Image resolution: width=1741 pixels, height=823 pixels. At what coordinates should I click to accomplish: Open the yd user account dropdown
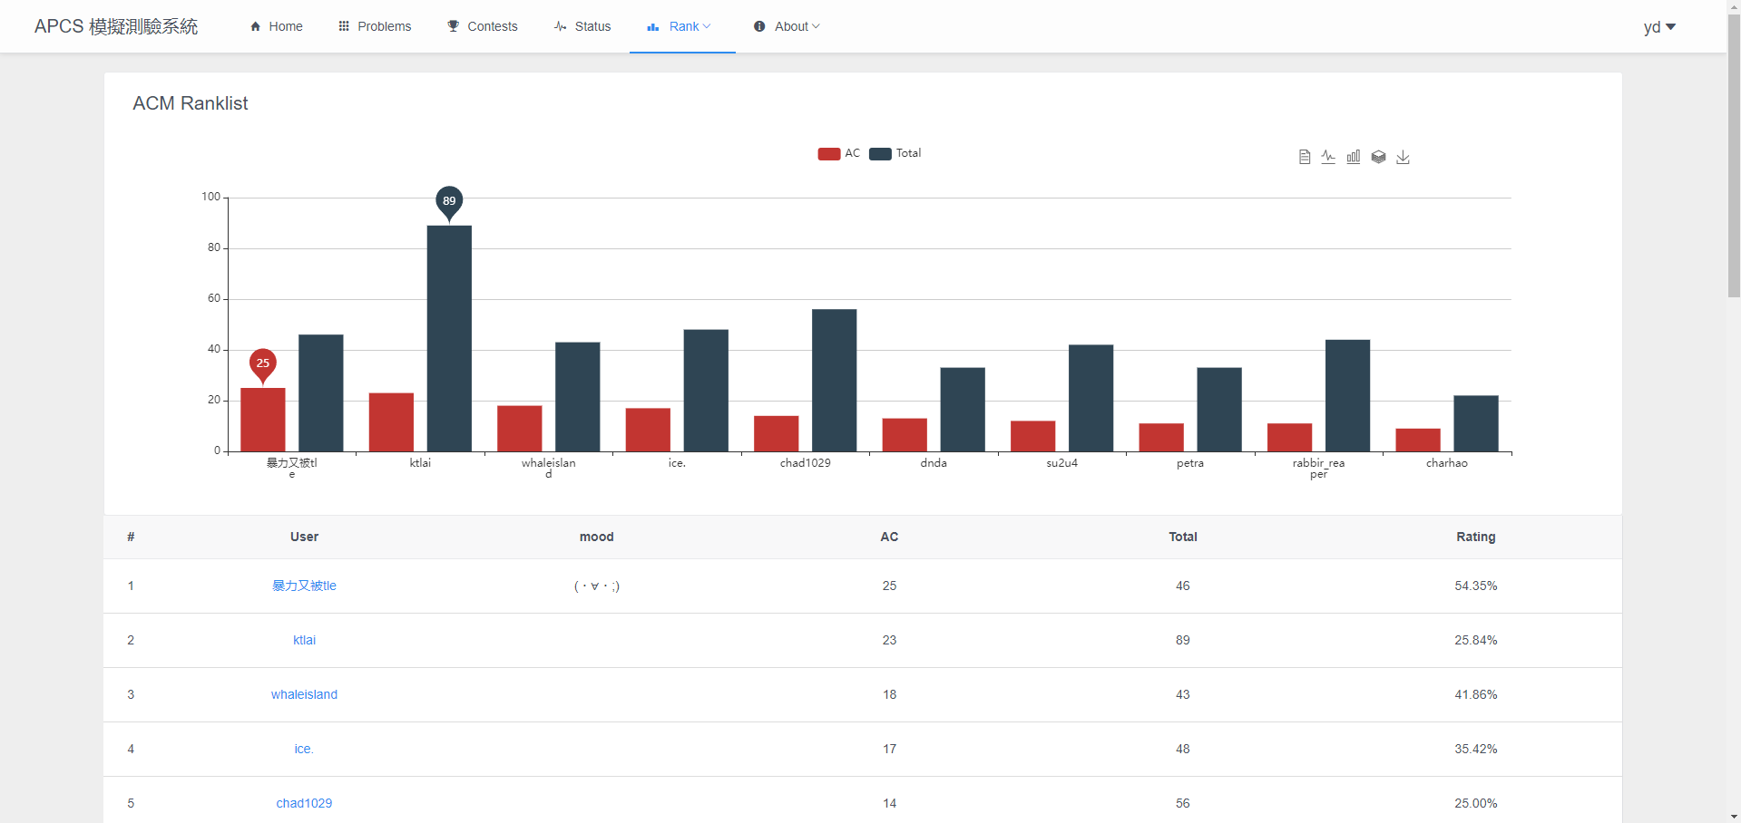click(1659, 27)
